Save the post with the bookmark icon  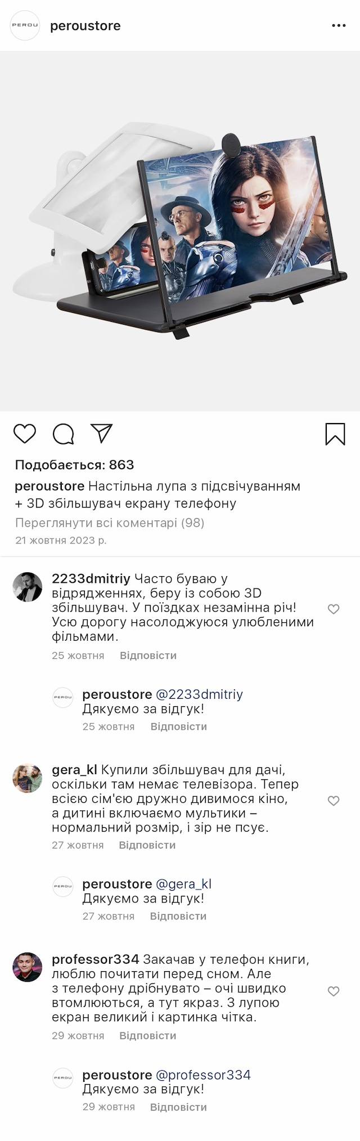(335, 434)
